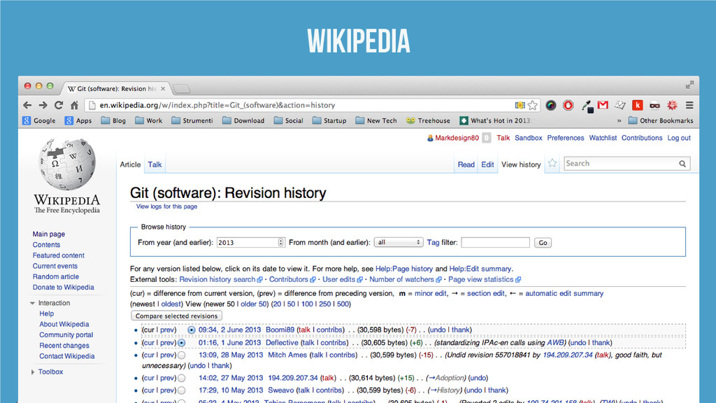
Task: Open the Apps bookmark
Action: 78,120
